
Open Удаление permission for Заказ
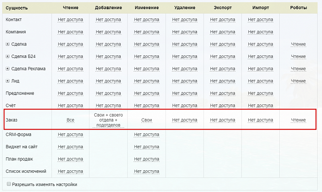[185, 120]
